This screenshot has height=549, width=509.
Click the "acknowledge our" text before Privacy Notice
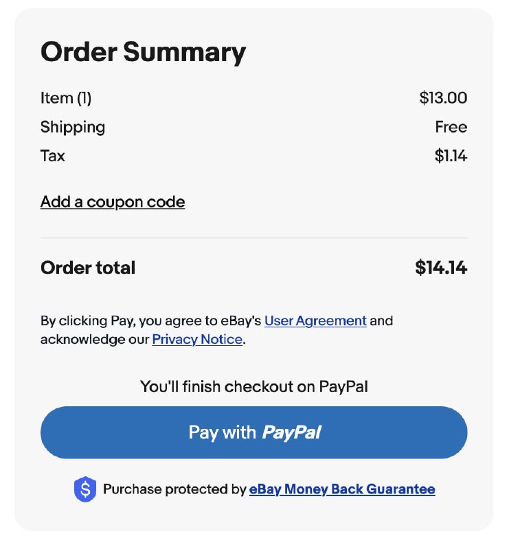pos(95,339)
